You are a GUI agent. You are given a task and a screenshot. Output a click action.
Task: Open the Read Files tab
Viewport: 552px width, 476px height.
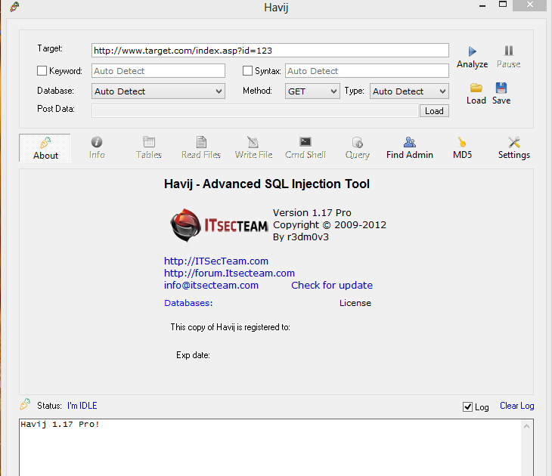tap(201, 148)
